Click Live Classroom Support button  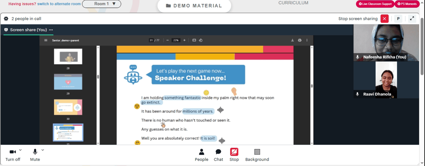click(x=375, y=4)
